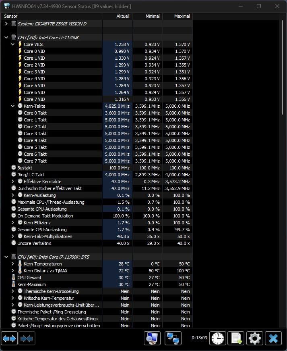This screenshot has height=351, width=287.
Task: Click the blue X close sensors icon
Action: tap(273, 338)
